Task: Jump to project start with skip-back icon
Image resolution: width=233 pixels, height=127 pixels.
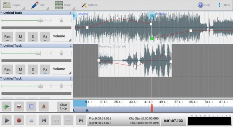Action: pyautogui.click(x=44, y=120)
